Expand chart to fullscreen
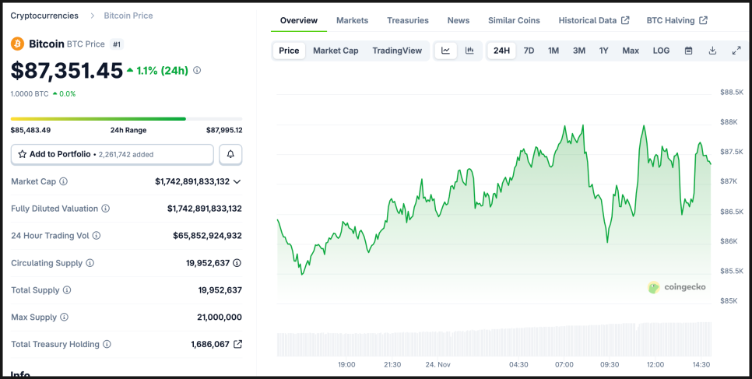Viewport: 752px width, 379px height. click(736, 51)
